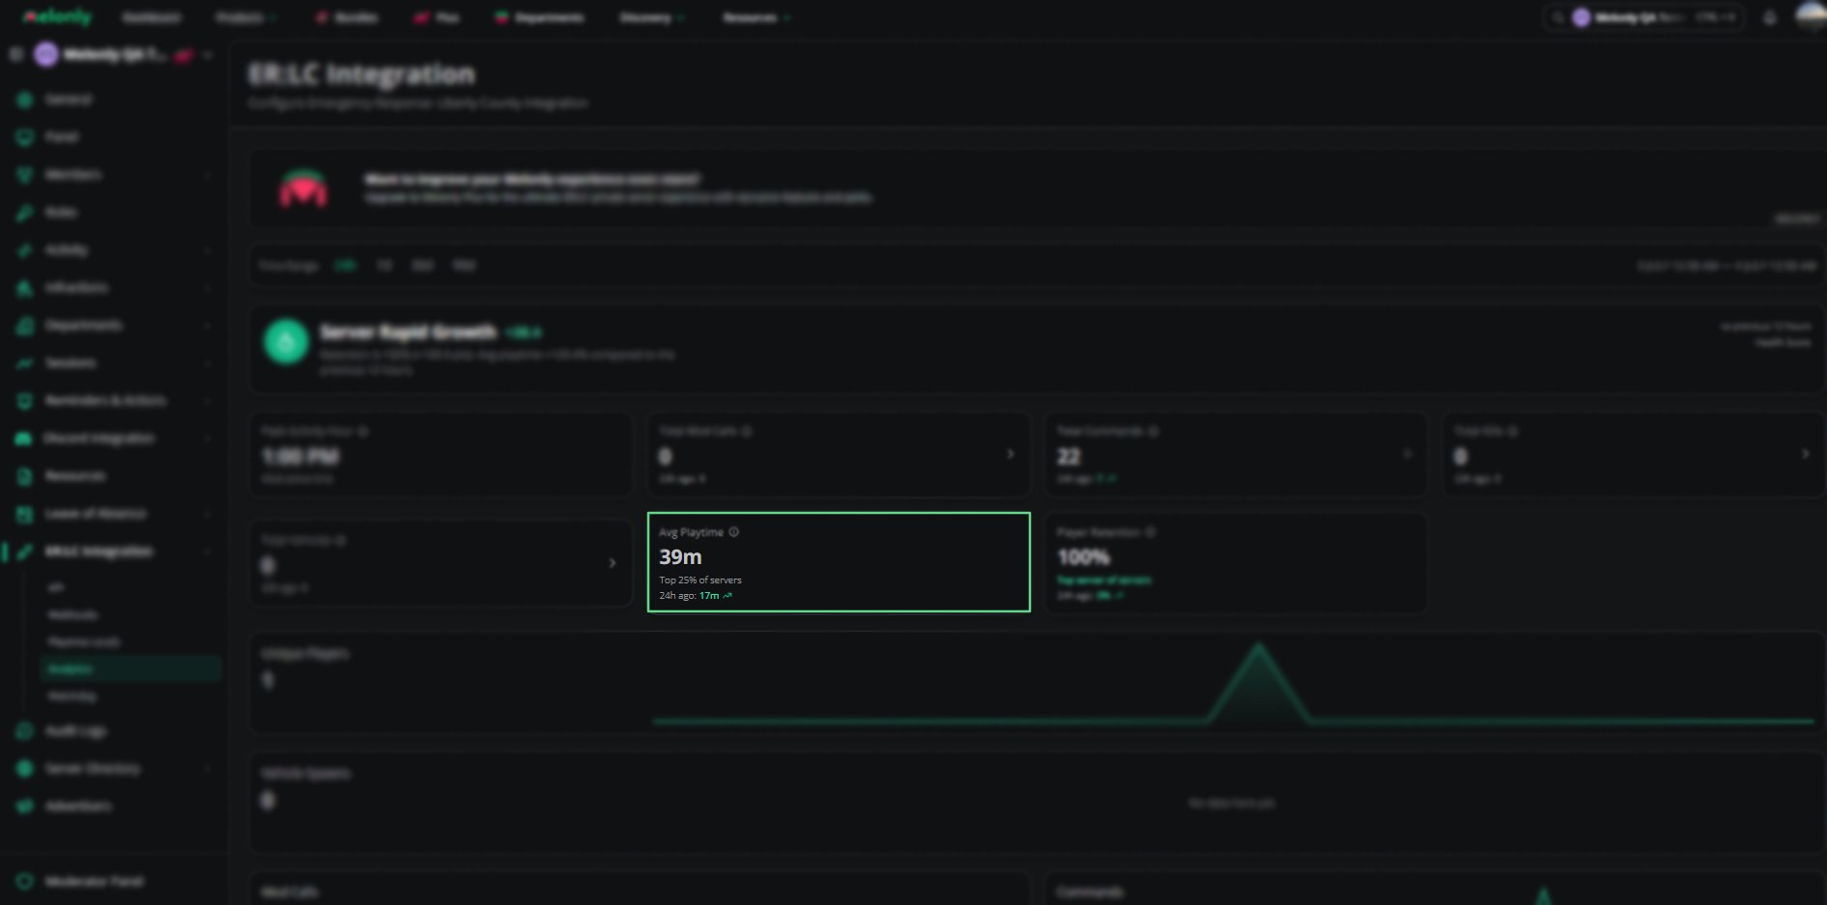Expand the server switcher dropdown chevron
Image resolution: width=1827 pixels, height=905 pixels.
coord(208,55)
